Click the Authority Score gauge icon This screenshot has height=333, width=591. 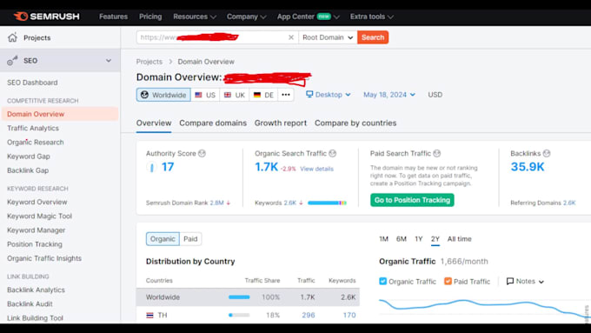[x=151, y=167]
